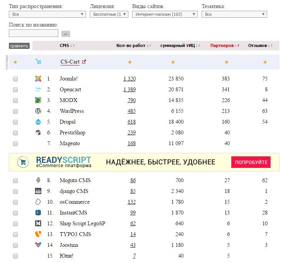Sort by суммарный тИЦ column header

coord(177,45)
